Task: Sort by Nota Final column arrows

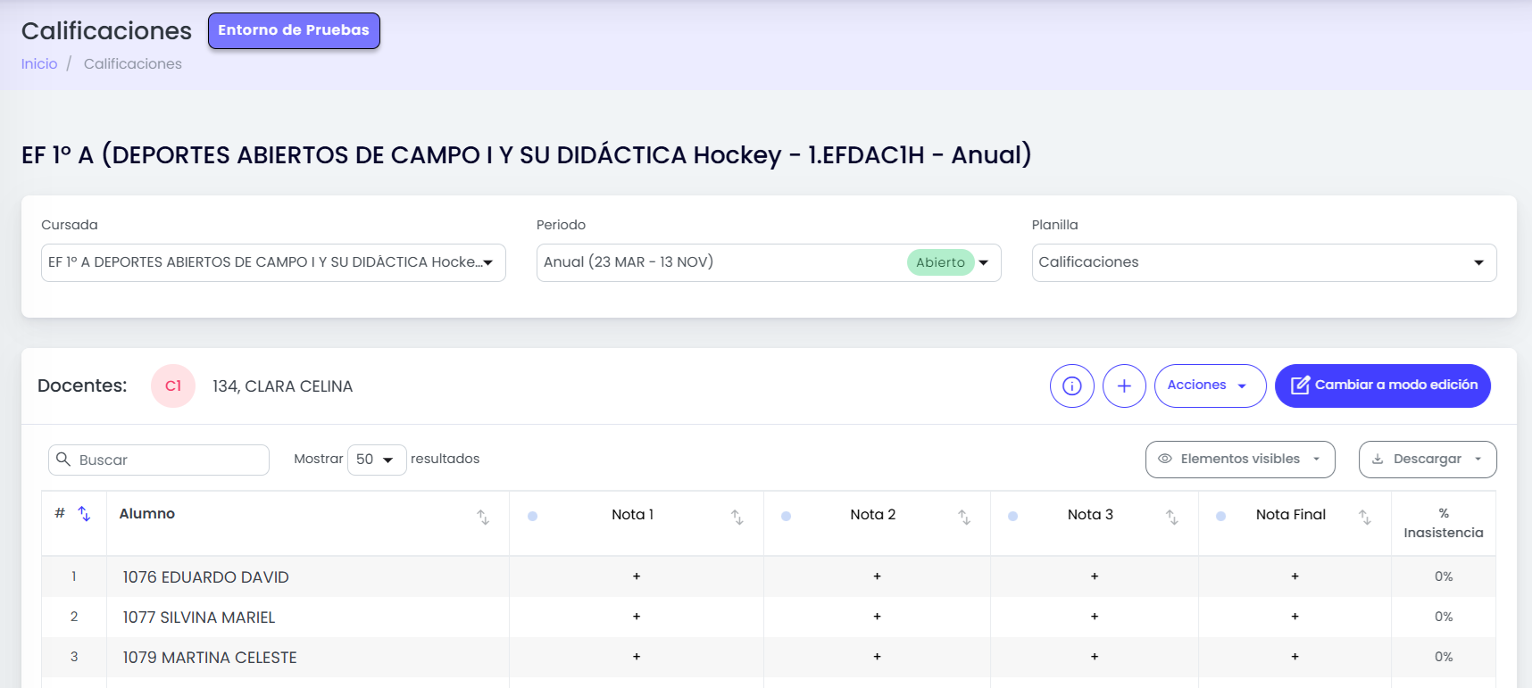Action: tap(1365, 517)
